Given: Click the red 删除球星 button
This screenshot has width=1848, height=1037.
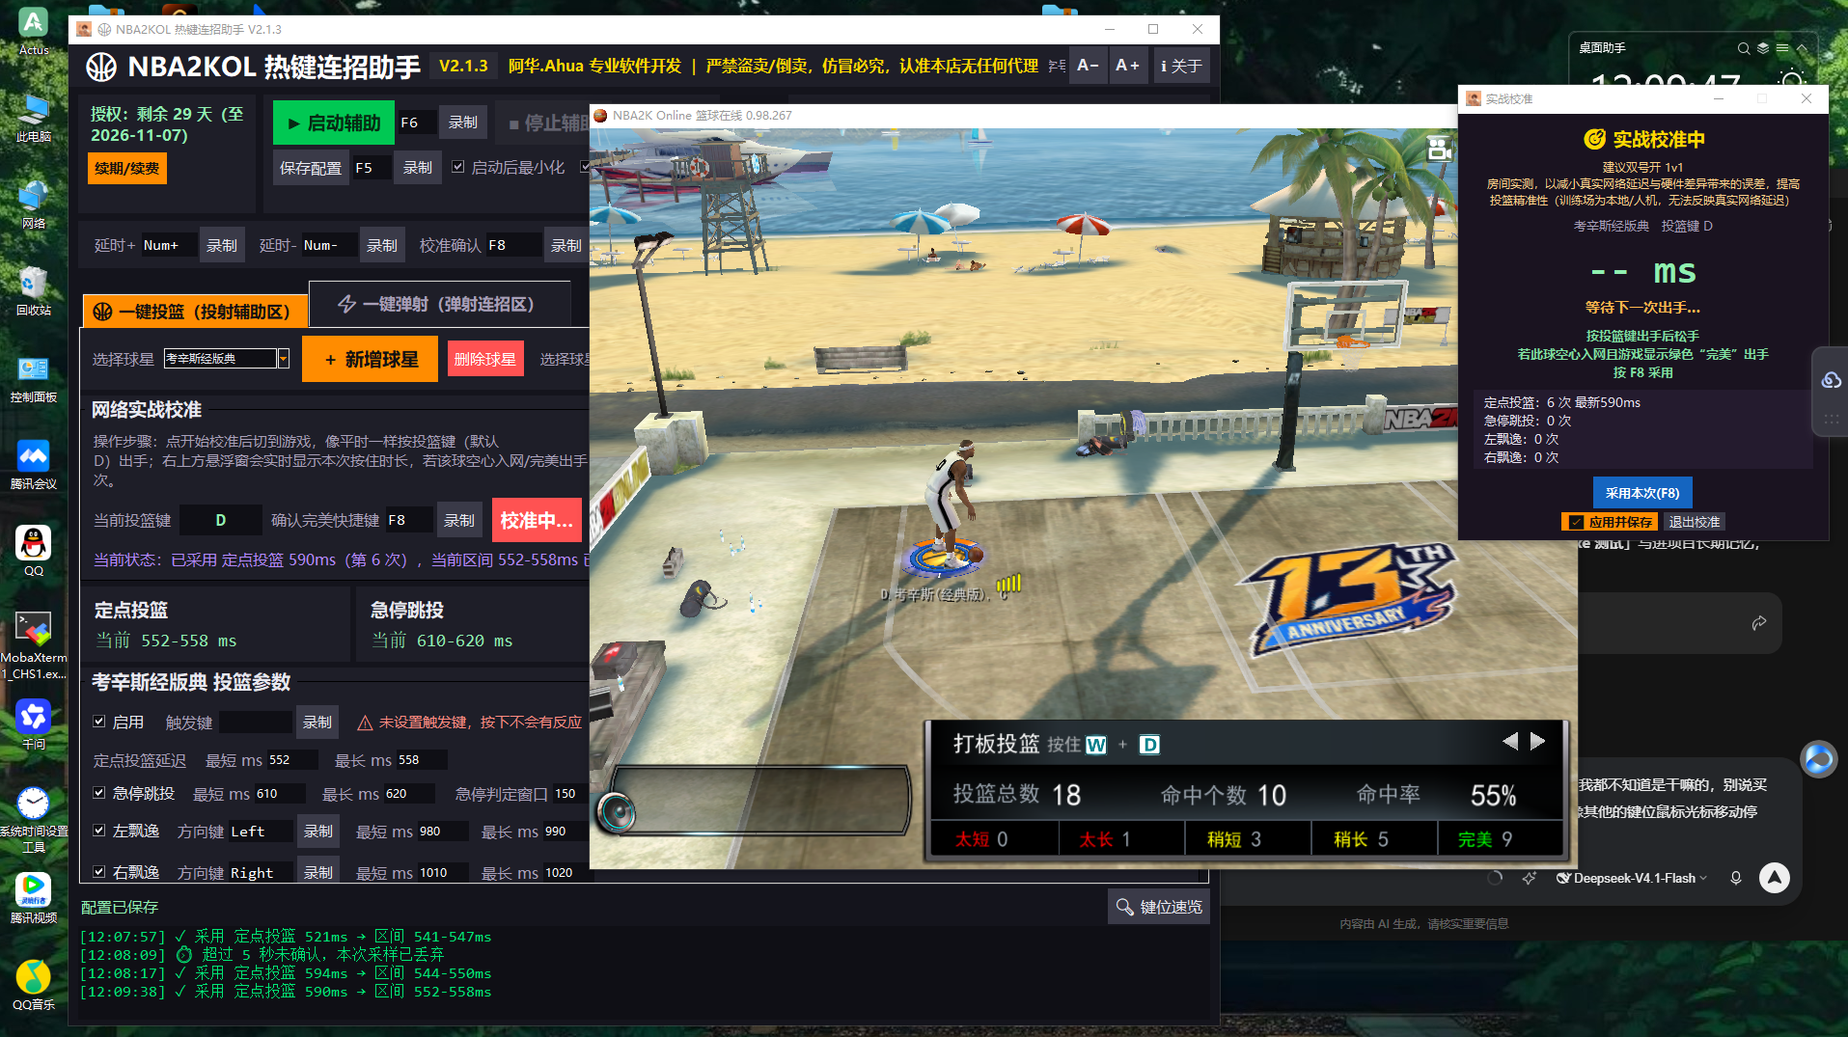Looking at the screenshot, I should click(x=484, y=359).
